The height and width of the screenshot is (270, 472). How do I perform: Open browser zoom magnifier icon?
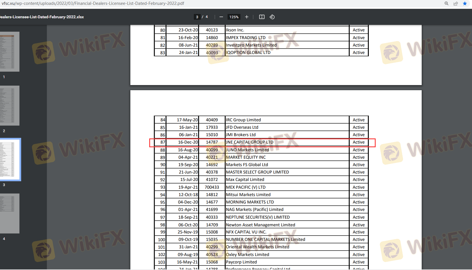[446, 3]
